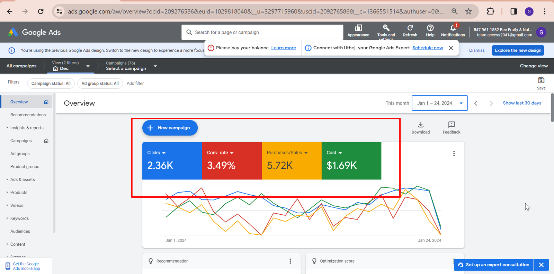554x274 pixels.
Task: Click the Search for a page or campaign box
Action: tap(262, 32)
